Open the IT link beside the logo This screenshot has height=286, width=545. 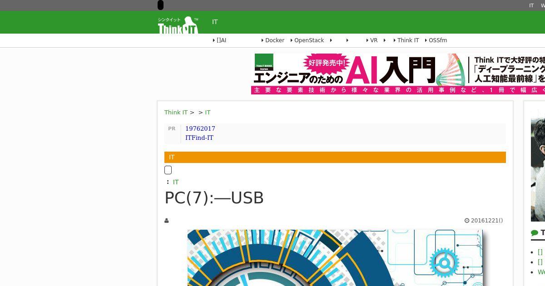coord(215,22)
